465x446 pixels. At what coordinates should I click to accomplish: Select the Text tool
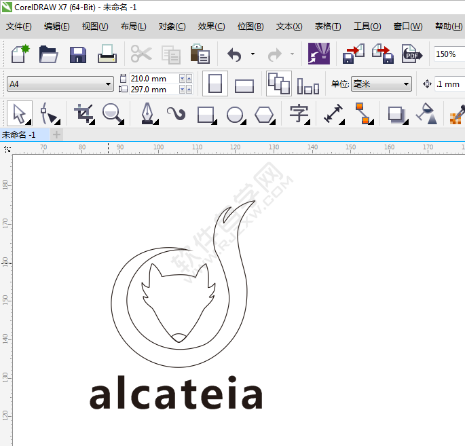tap(299, 114)
